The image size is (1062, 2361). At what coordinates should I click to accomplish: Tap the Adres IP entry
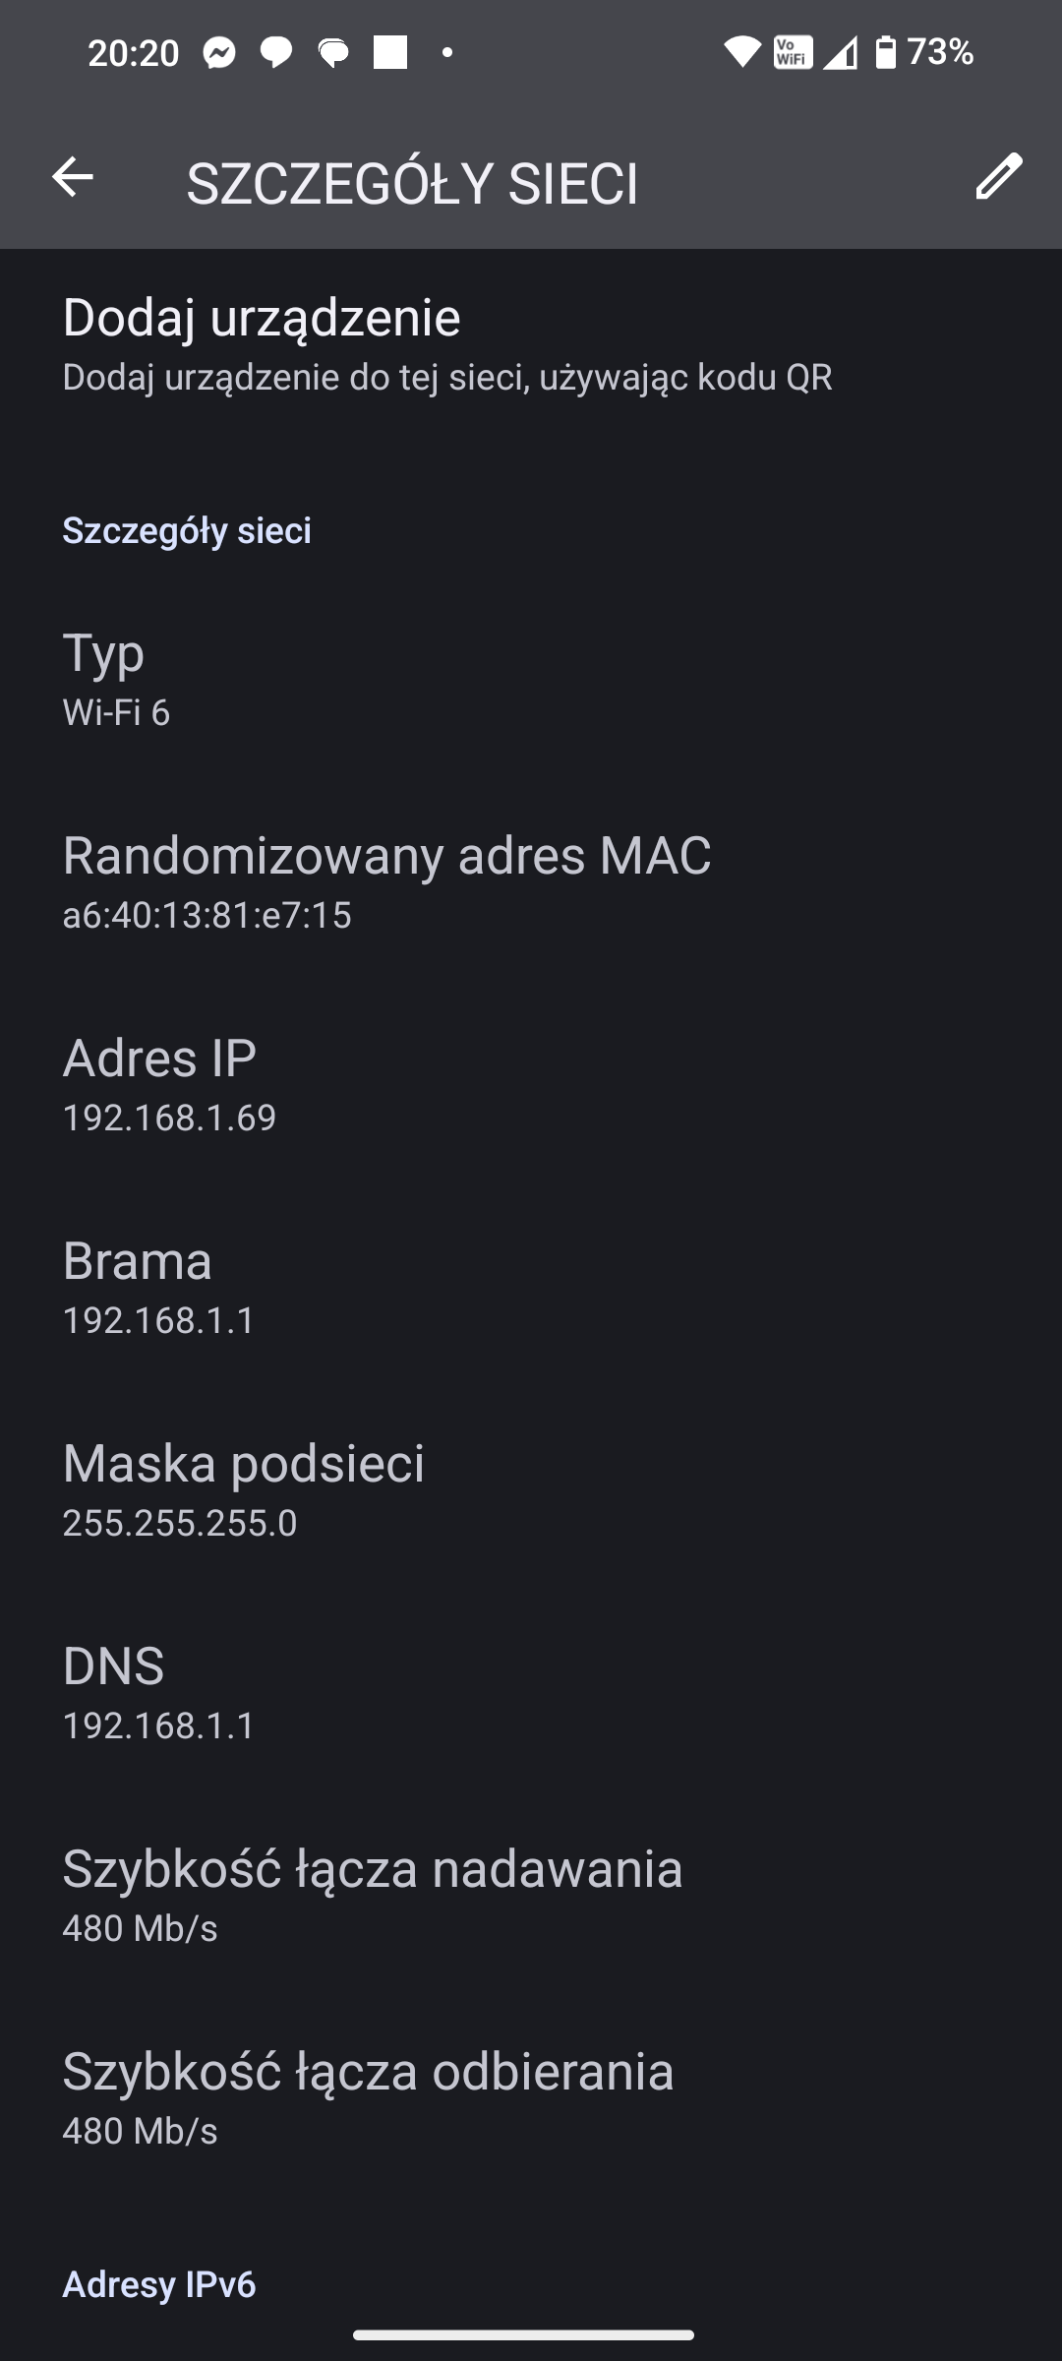point(169,1084)
